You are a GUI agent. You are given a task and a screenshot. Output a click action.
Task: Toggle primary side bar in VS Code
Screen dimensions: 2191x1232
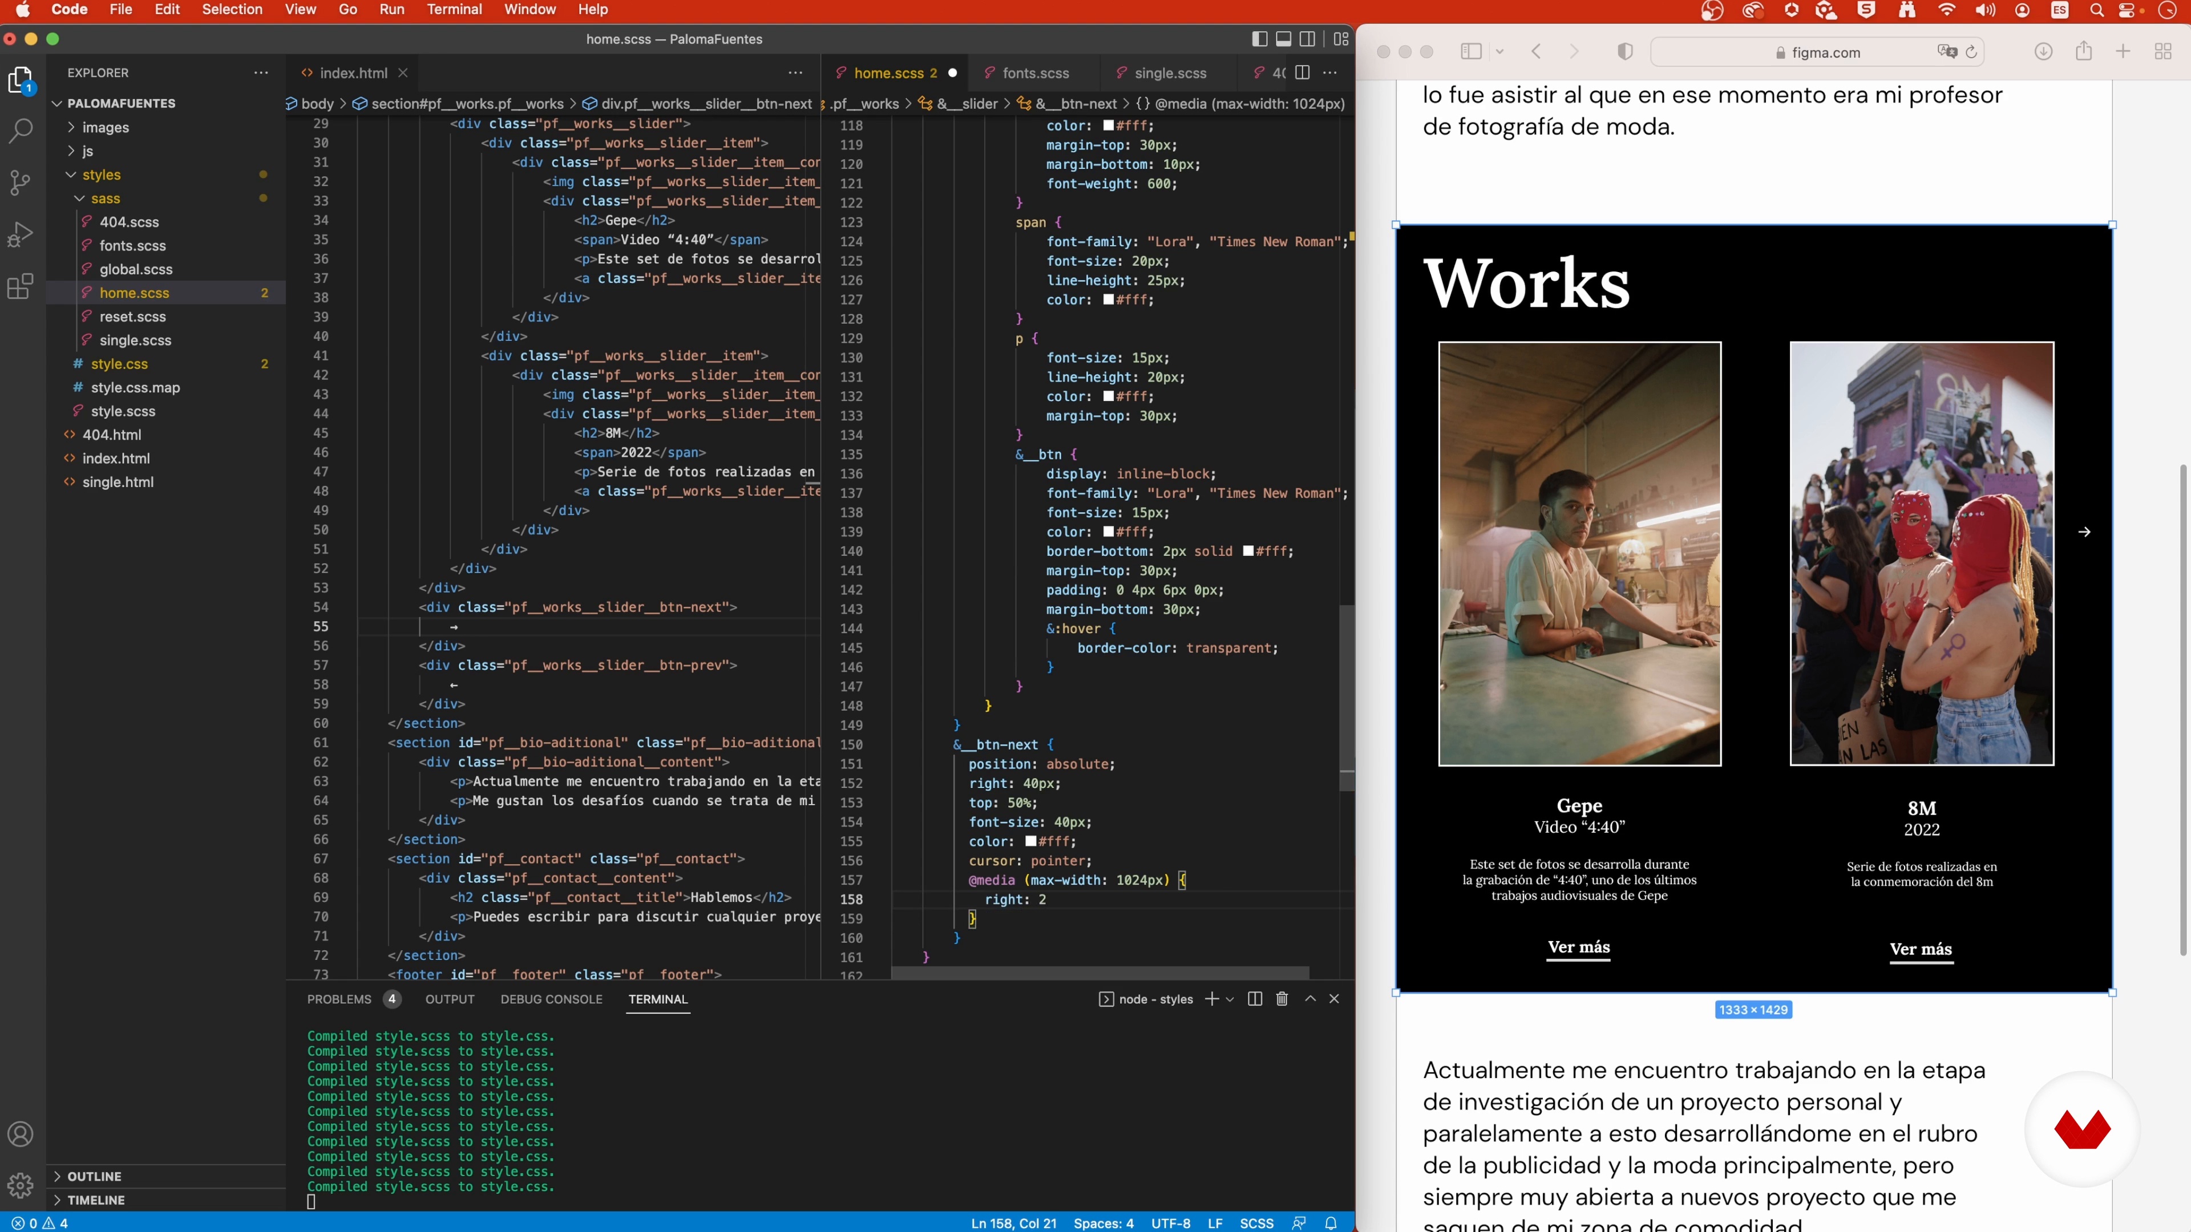tap(1260, 39)
